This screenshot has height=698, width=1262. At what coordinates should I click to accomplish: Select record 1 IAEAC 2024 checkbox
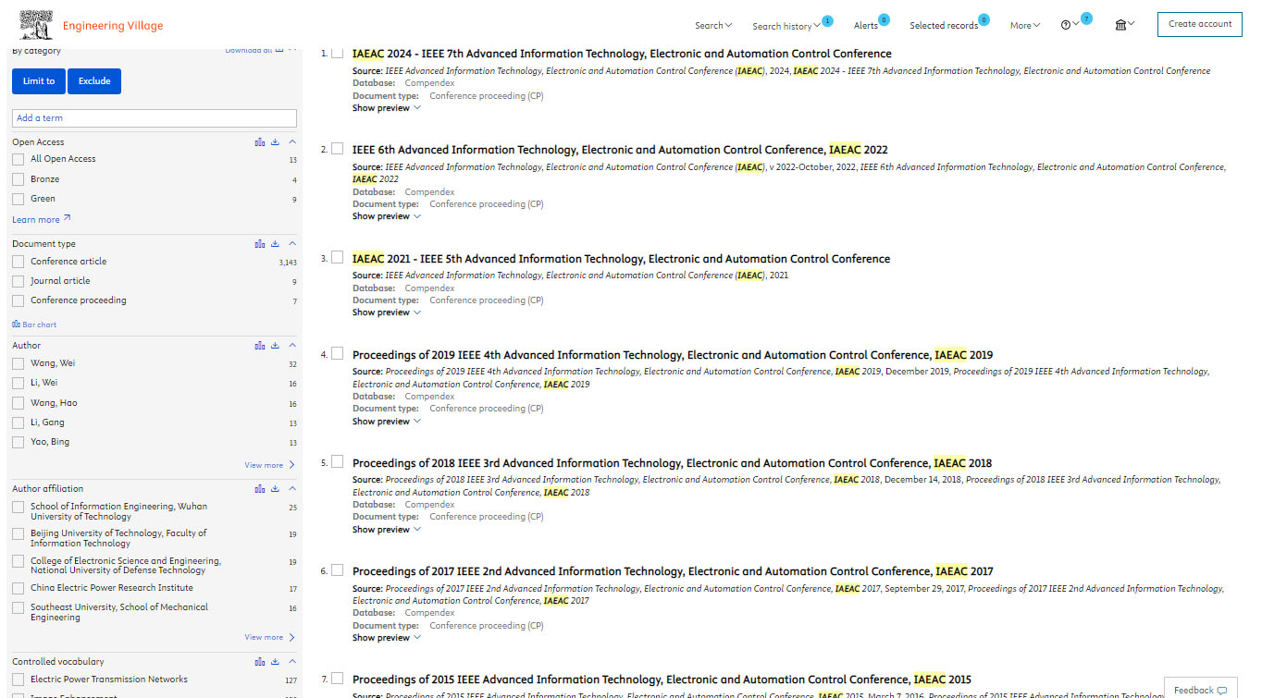[x=337, y=54]
